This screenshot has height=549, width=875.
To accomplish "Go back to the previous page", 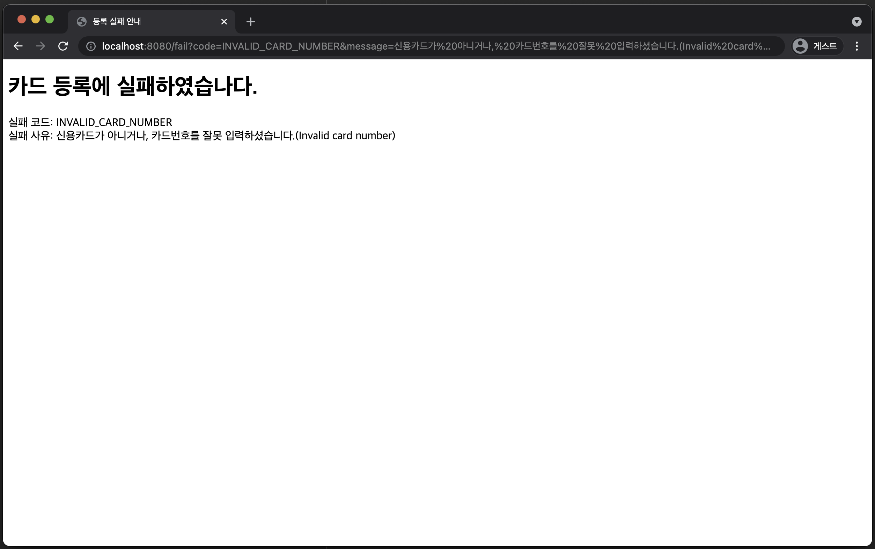I will [18, 46].
